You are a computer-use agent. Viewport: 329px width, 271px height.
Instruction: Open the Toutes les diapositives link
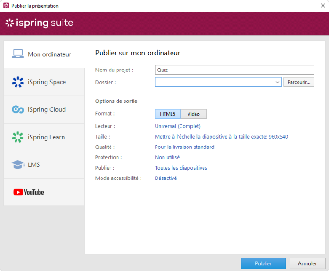[x=181, y=168]
